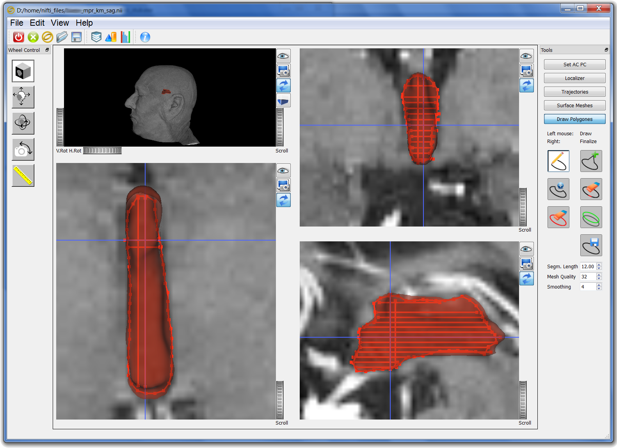Click the red power quit icon
Screen dimensions: 617x448
(x=18, y=37)
